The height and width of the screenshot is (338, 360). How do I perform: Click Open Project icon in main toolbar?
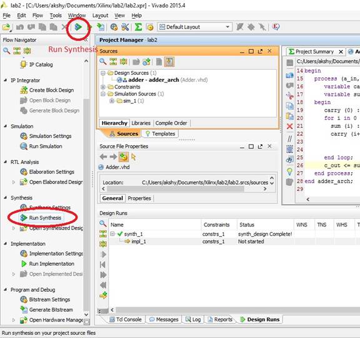pyautogui.click(x=6, y=27)
